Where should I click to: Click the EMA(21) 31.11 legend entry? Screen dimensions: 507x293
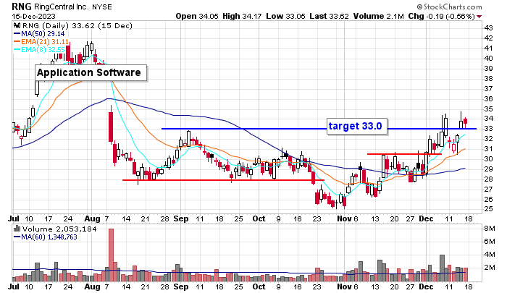coord(41,42)
